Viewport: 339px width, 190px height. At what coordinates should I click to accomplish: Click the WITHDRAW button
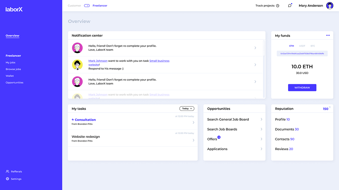[x=302, y=88]
